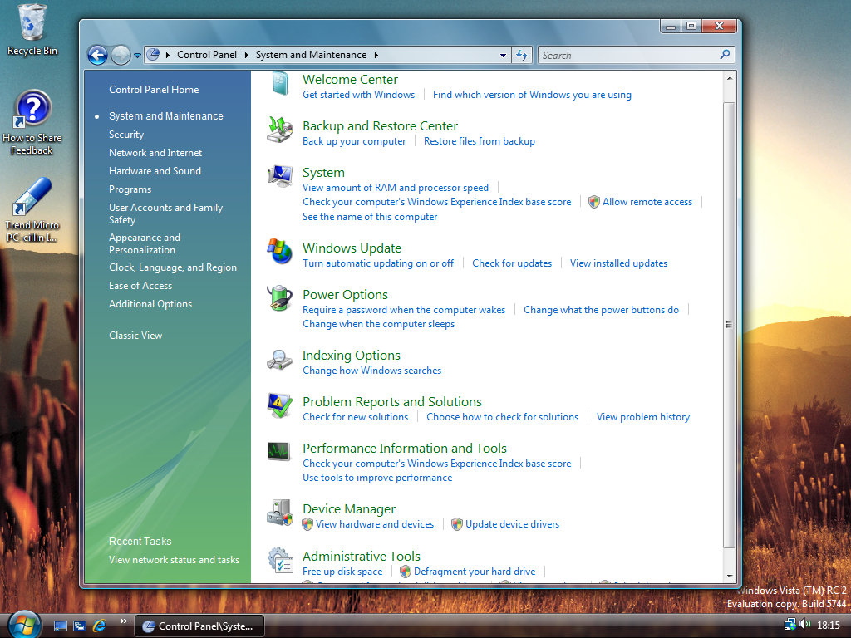Click View network status and tasks

pyautogui.click(x=174, y=560)
